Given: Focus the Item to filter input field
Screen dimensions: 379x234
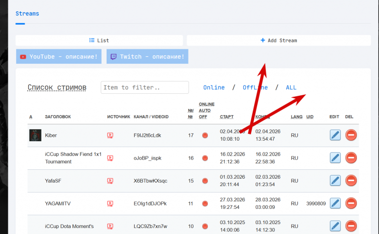Looking at the screenshot, I should pyautogui.click(x=145, y=87).
